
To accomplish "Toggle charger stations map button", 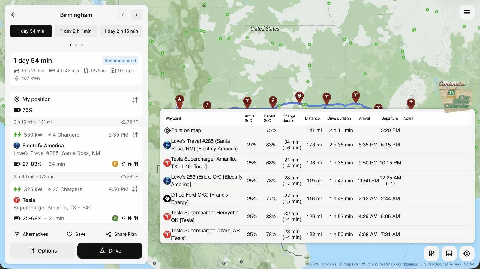I will (x=432, y=253).
